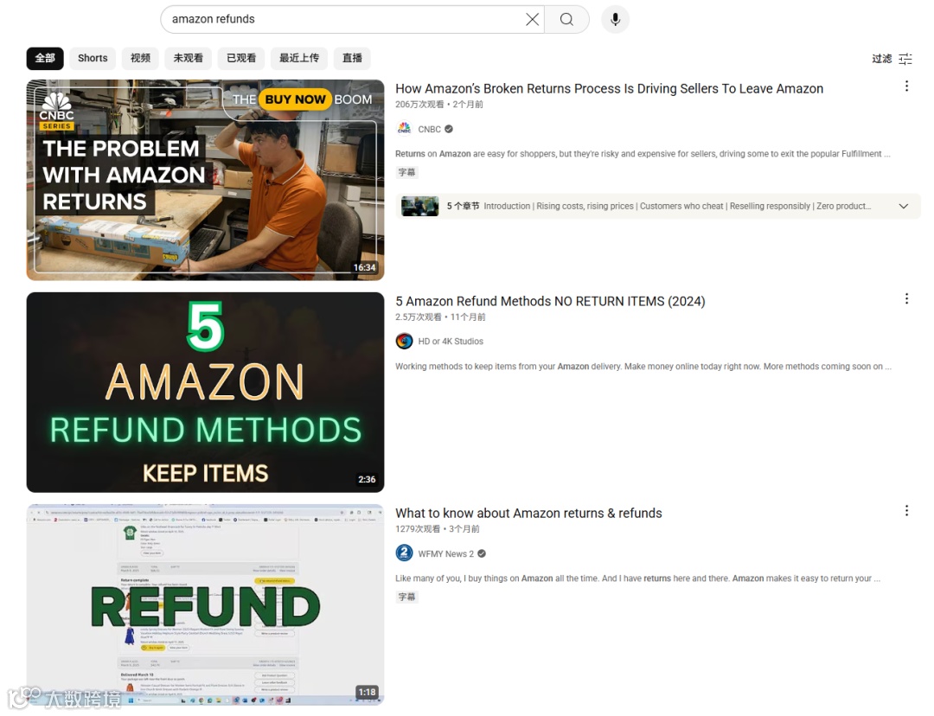Select the 全部 filter chip

[45, 59]
